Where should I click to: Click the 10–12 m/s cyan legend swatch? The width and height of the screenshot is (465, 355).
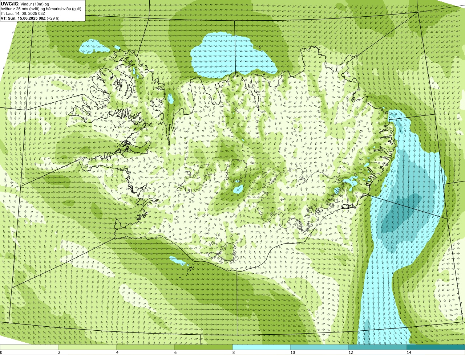(320, 347)
